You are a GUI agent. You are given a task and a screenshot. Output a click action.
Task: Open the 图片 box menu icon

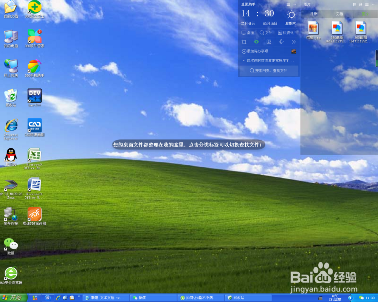pos(367,5)
